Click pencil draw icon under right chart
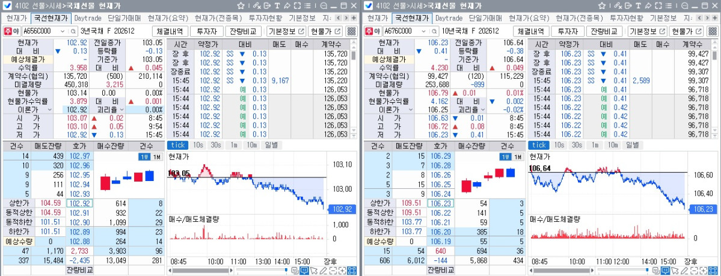The image size is (721, 276). (x=684, y=271)
